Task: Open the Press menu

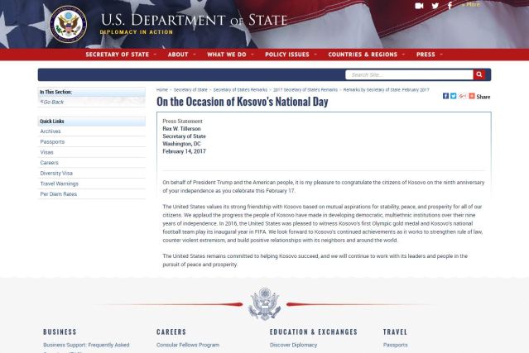Action: tap(428, 55)
